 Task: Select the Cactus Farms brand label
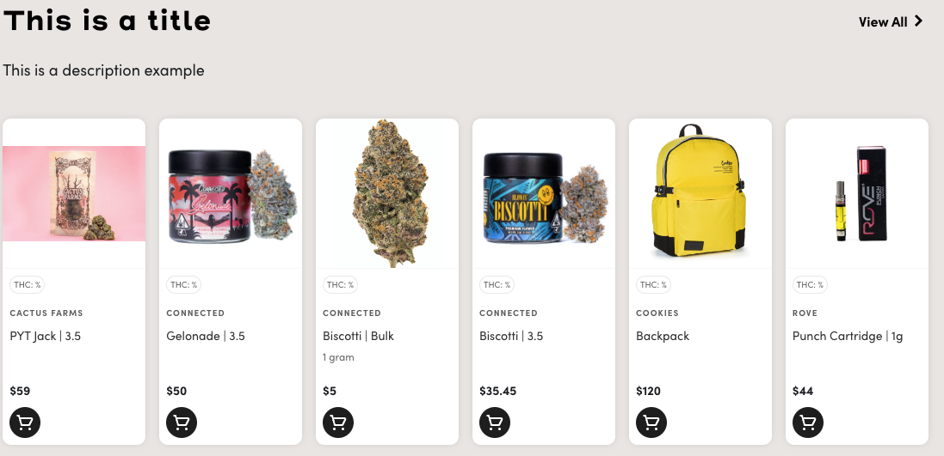[x=46, y=313]
